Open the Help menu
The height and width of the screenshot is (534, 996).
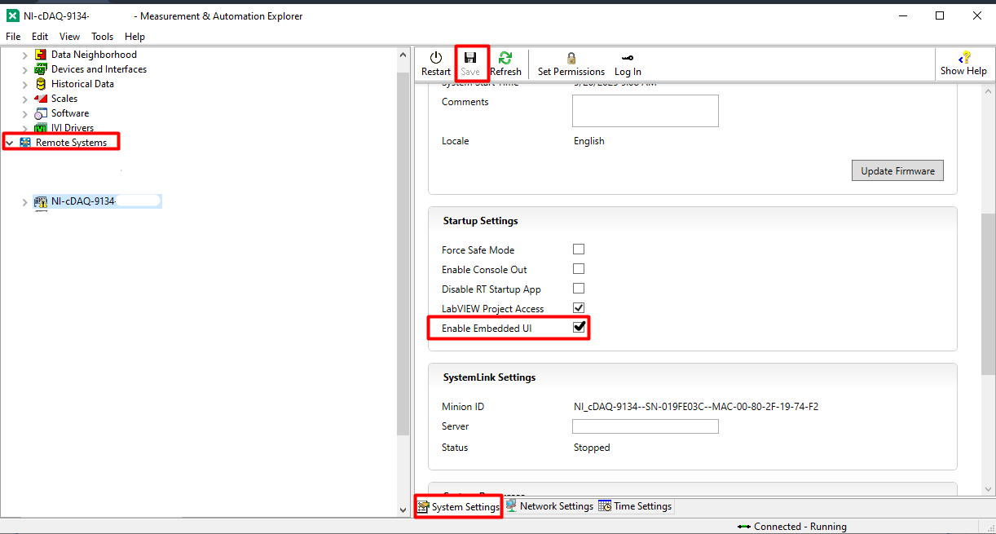(135, 37)
